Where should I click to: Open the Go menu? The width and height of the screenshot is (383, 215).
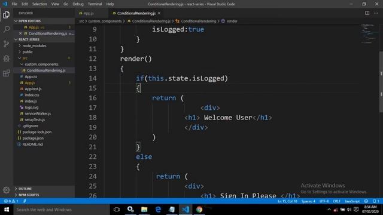pyautogui.click(x=66, y=4)
